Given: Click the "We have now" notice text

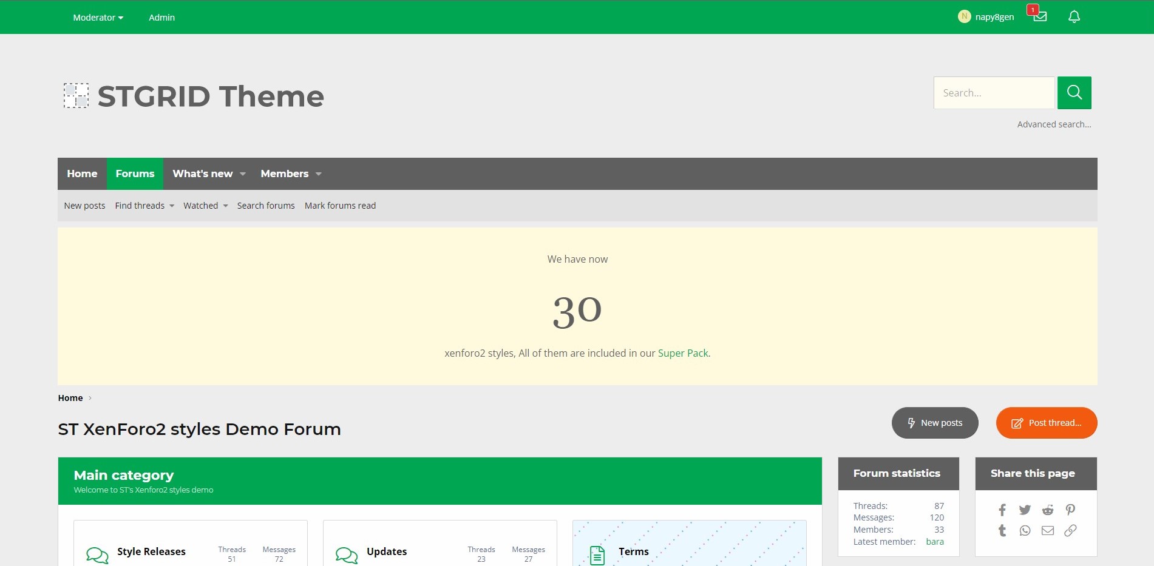Looking at the screenshot, I should (x=577, y=259).
